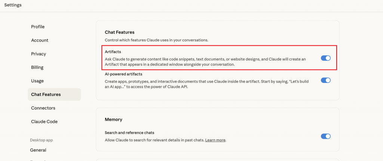The width and height of the screenshot is (383, 161).
Task: Open General under Desktop app
Action: (x=38, y=150)
